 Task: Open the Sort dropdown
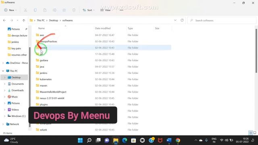click(x=89, y=10)
